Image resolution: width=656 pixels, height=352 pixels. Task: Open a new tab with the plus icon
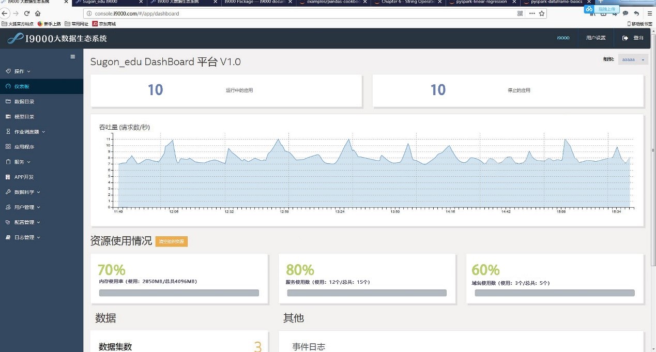(x=600, y=2)
